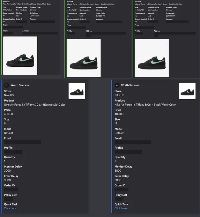Click redacted Address in M 7 / W 8.5 card

[40, 34]
